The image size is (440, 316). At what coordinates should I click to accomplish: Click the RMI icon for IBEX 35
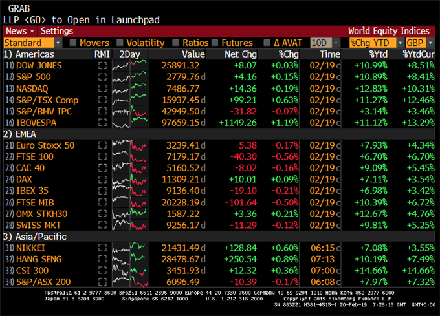coord(102,191)
